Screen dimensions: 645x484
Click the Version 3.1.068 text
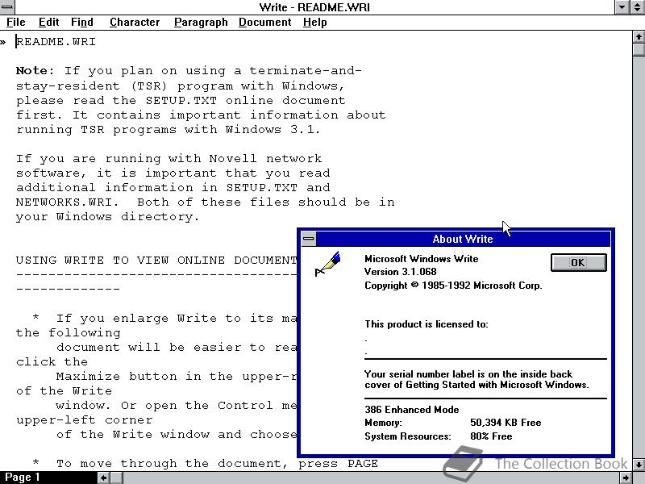click(400, 272)
